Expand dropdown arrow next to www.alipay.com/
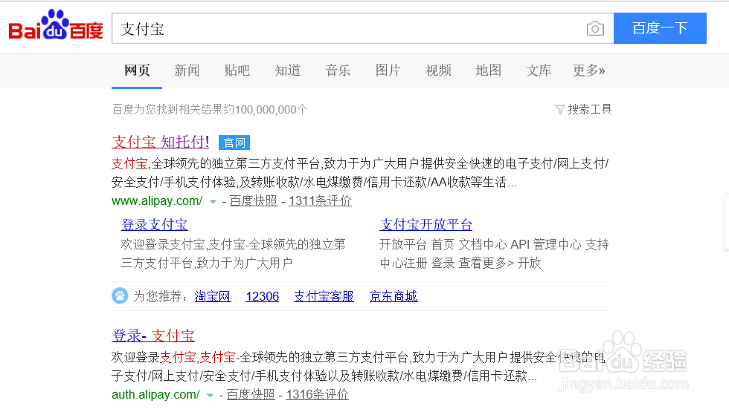The height and width of the screenshot is (409, 729). click(213, 202)
